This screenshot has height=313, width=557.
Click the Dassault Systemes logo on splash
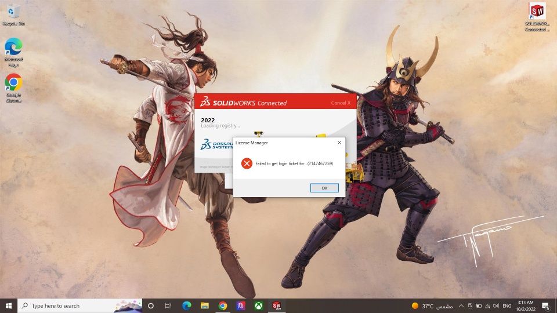(x=216, y=145)
